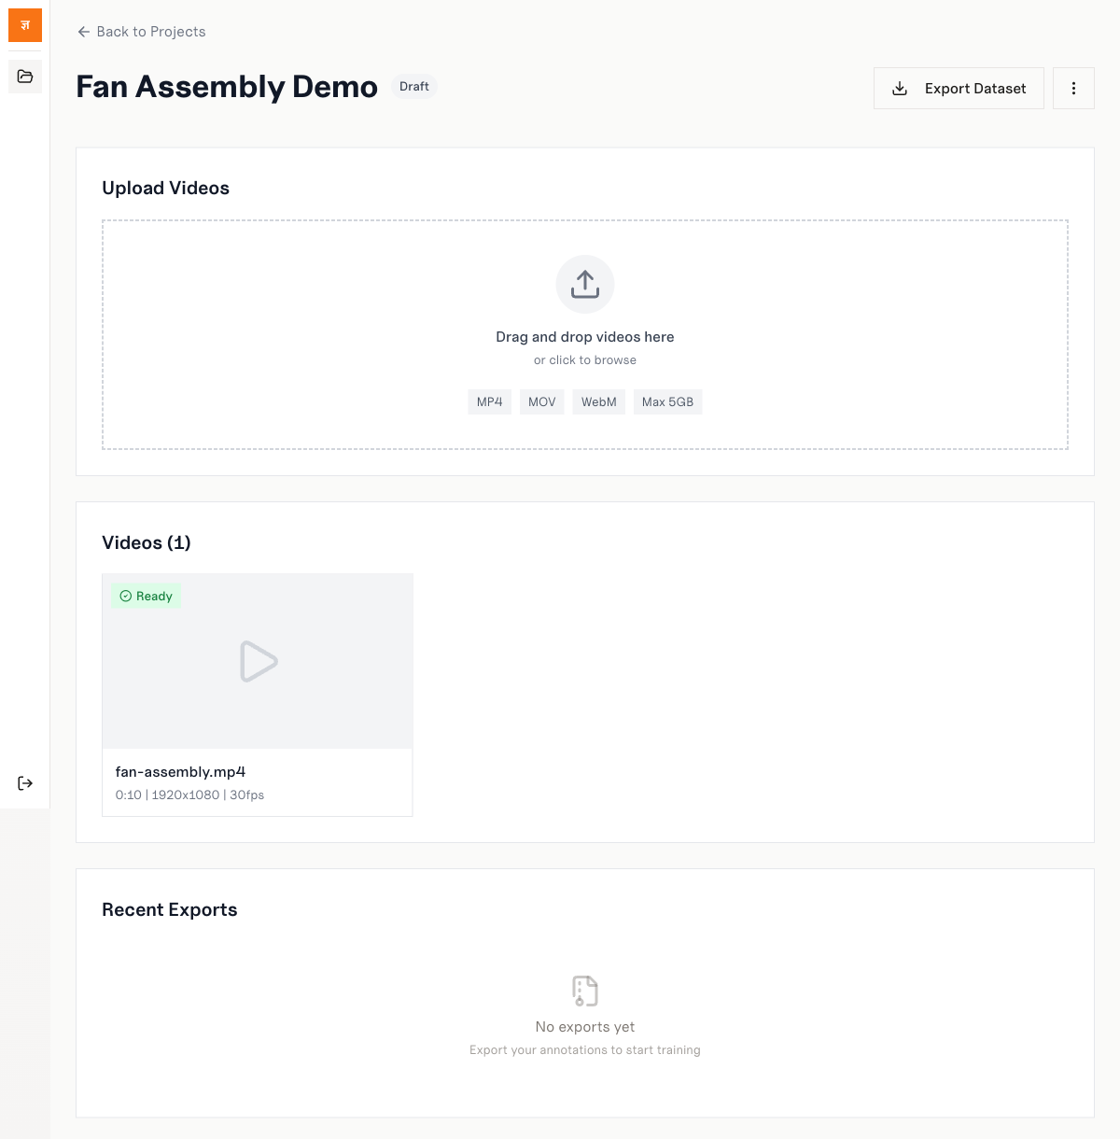The height and width of the screenshot is (1139, 1120).
Task: Click the Draft status badge
Action: tap(413, 87)
